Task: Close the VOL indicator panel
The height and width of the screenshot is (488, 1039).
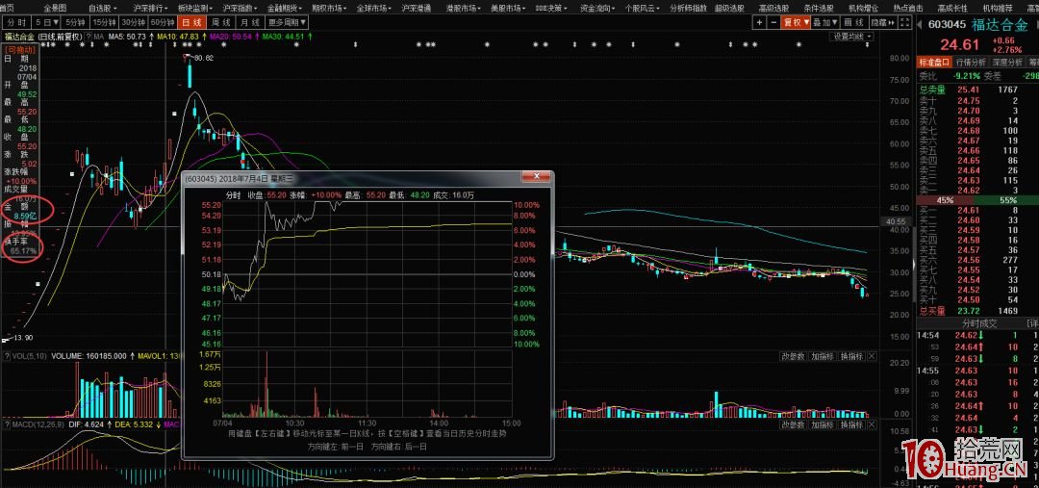Action: click(872, 357)
